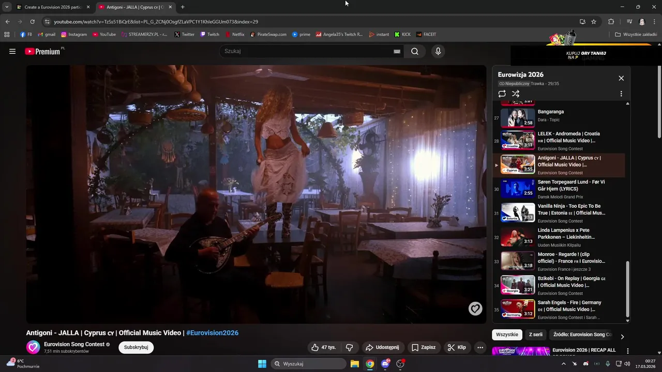Toggle playlist loop
Viewport: 662px width, 372px height.
(502, 94)
